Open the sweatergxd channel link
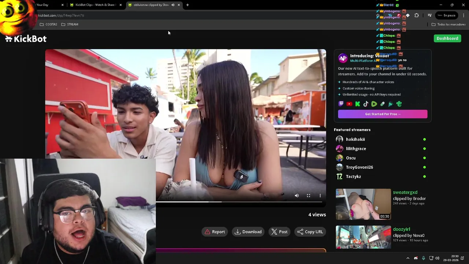Screen dimensions: 469x264 [x=405, y=192]
